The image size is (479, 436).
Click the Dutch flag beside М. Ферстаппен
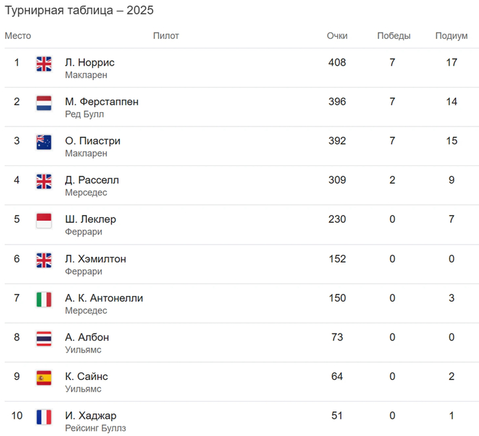point(44,103)
